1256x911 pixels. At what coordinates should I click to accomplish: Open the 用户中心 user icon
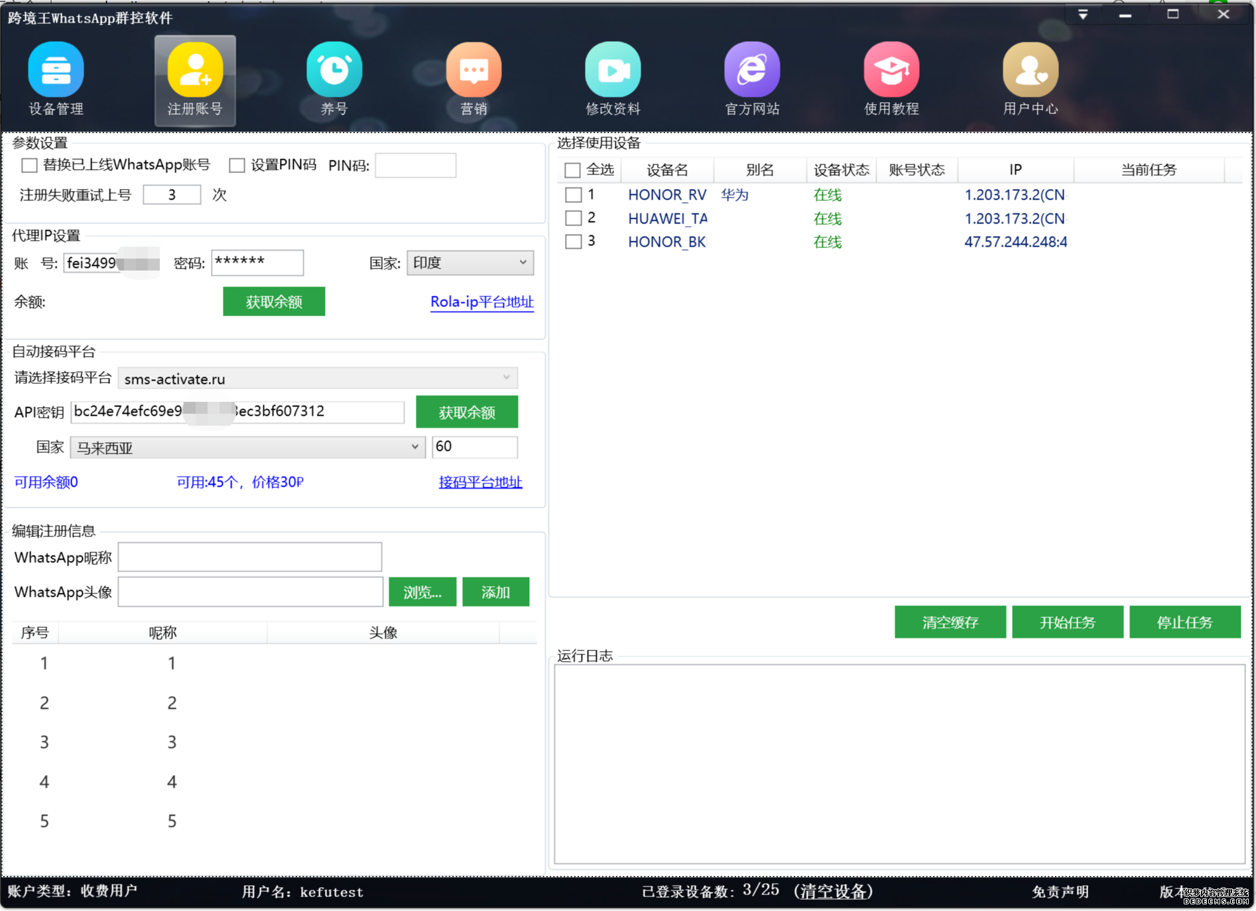click(x=1031, y=78)
